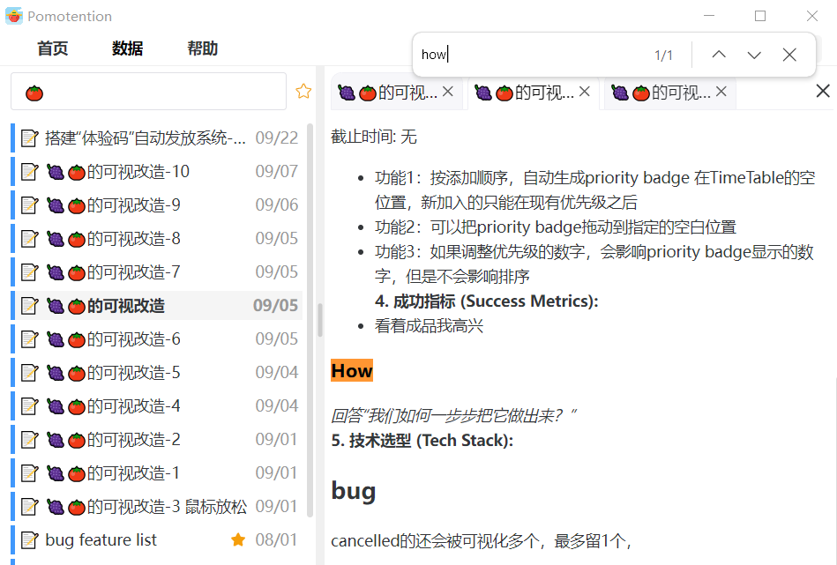This screenshot has width=837, height=565.
Task: Close the third note tab
Action: point(721,92)
